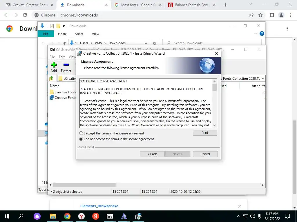The width and height of the screenshot is (297, 222).
Task: Open taskbar search magnifier
Action: coord(21,216)
